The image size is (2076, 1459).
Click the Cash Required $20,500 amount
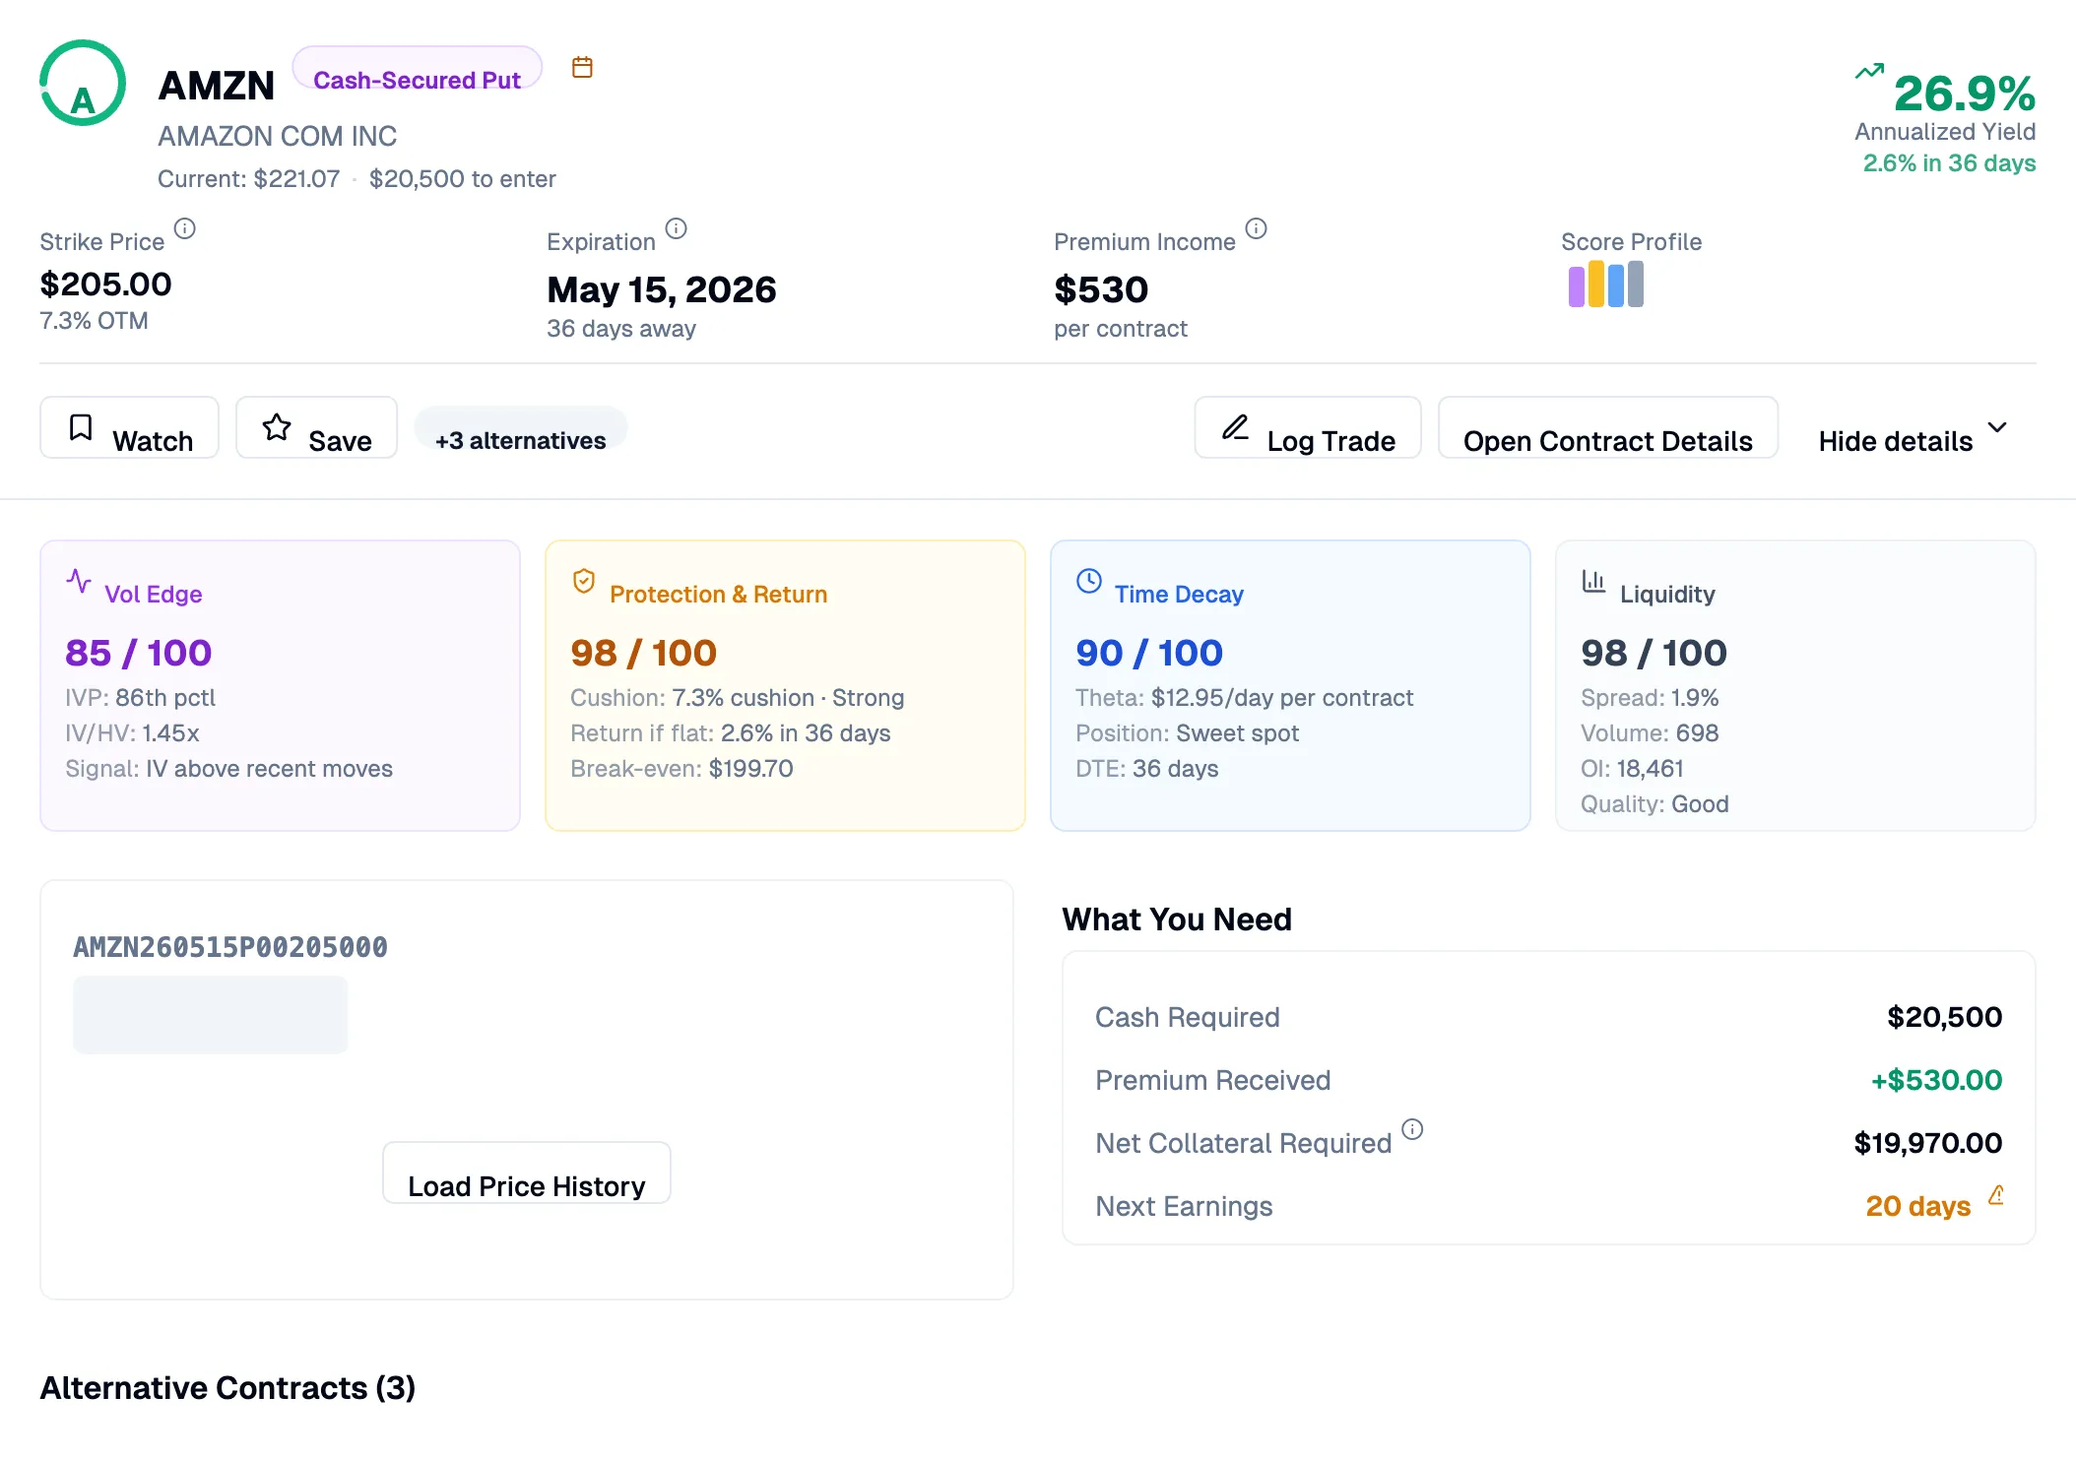point(1944,1017)
